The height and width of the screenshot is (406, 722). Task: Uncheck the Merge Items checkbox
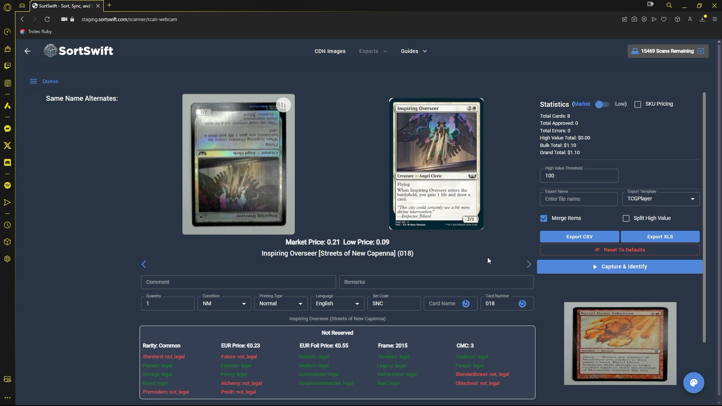point(544,218)
